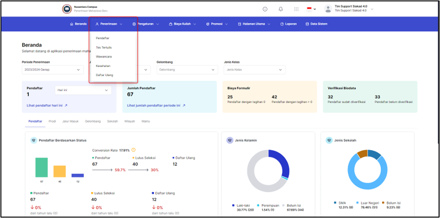The height and width of the screenshot is (218, 440).
Task: Switch to the Prodi tab
Action: pos(52,121)
